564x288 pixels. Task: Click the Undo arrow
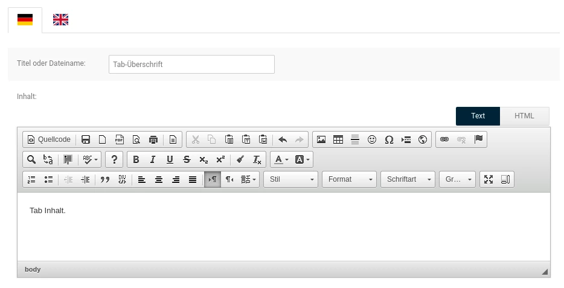click(x=283, y=139)
